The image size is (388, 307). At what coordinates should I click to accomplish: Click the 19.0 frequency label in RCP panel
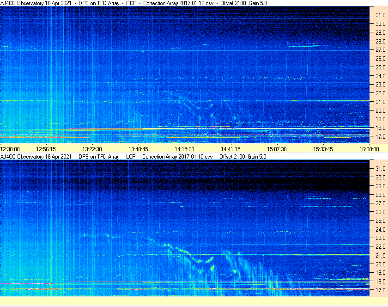click(x=381, y=119)
